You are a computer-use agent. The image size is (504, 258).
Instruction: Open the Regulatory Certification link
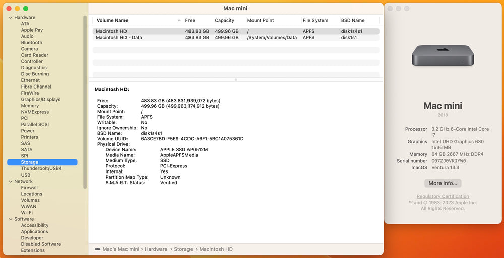coord(443,196)
